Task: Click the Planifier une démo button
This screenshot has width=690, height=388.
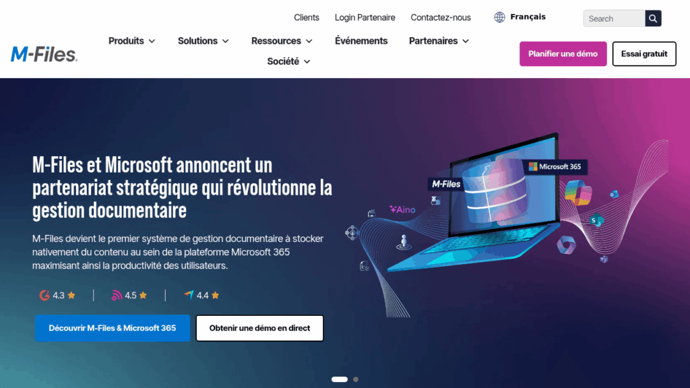Action: 563,54
